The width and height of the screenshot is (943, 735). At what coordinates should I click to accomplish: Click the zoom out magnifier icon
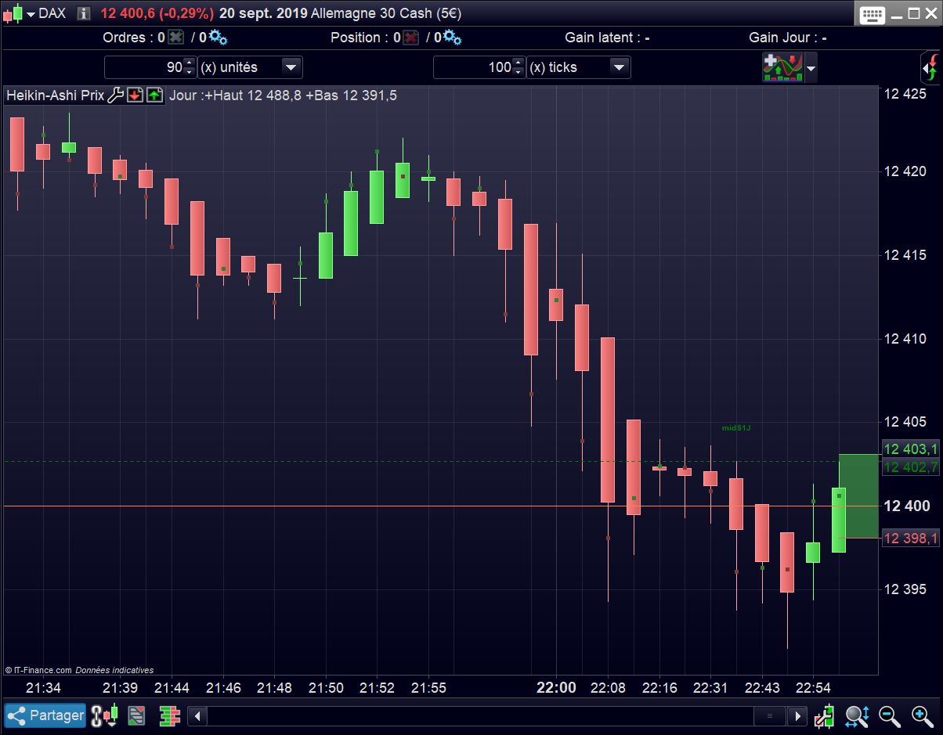(890, 715)
